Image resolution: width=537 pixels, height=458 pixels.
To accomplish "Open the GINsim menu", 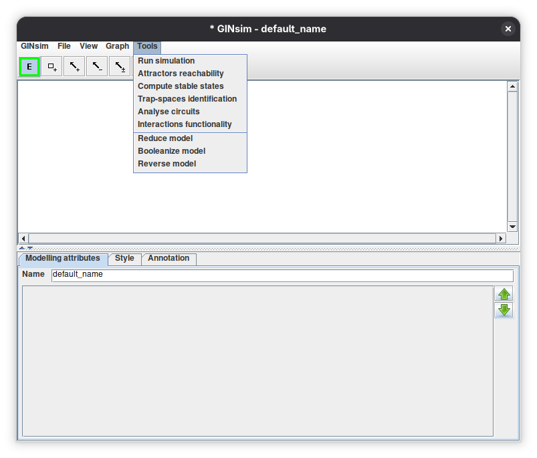I will [x=35, y=46].
